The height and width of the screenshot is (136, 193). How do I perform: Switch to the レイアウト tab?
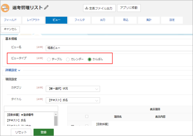pos(33,20)
